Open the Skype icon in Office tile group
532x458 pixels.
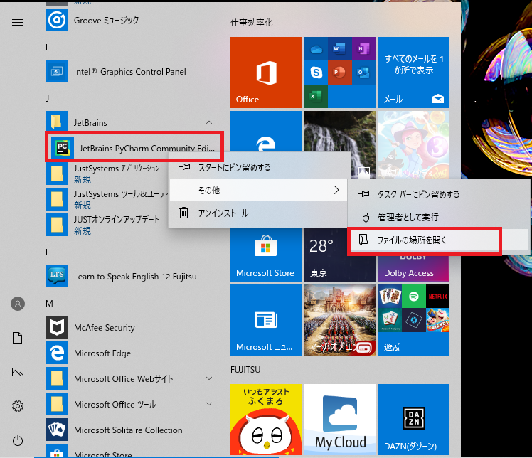point(316,73)
